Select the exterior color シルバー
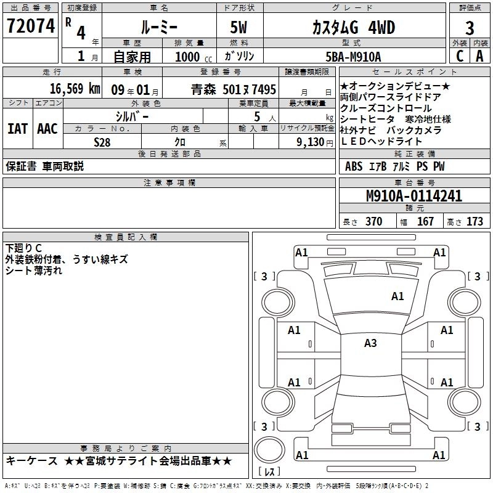The image size is (493, 493). pyautogui.click(x=132, y=116)
